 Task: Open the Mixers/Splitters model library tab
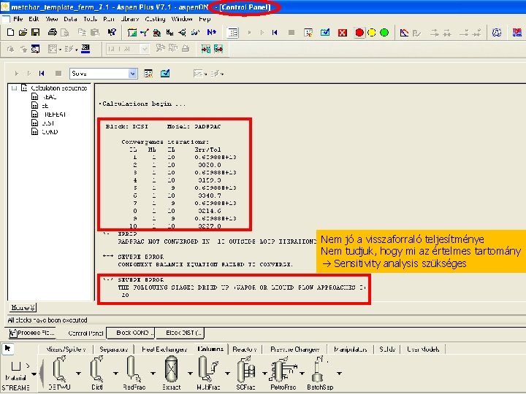pos(66,349)
